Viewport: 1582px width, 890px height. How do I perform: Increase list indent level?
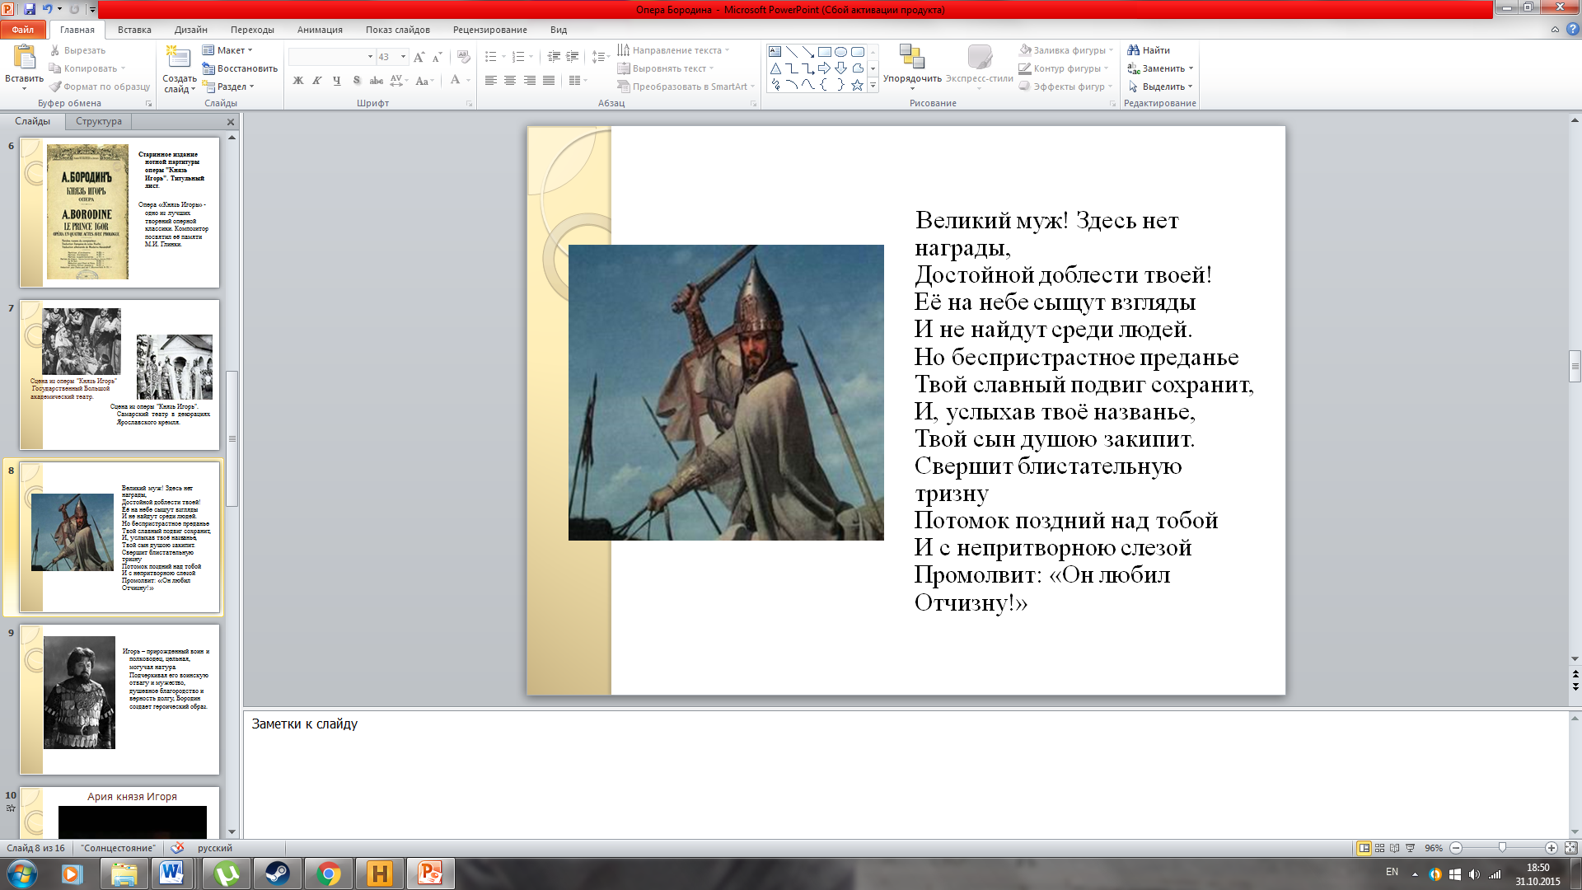[x=573, y=57]
